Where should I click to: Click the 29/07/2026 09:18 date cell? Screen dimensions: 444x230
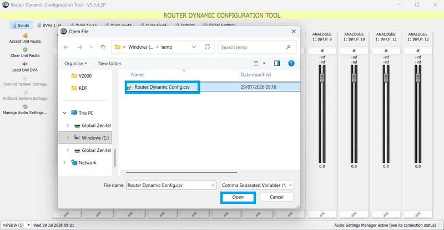tap(259, 87)
